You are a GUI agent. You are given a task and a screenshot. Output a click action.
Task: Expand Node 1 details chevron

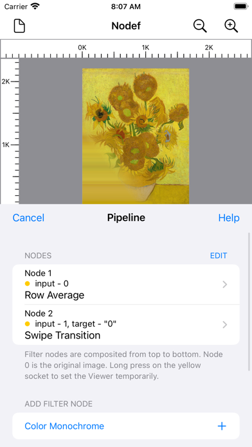[225, 285]
